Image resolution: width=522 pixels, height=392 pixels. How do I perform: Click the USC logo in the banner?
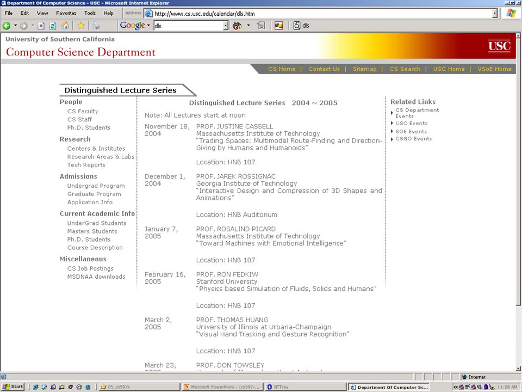click(x=499, y=46)
